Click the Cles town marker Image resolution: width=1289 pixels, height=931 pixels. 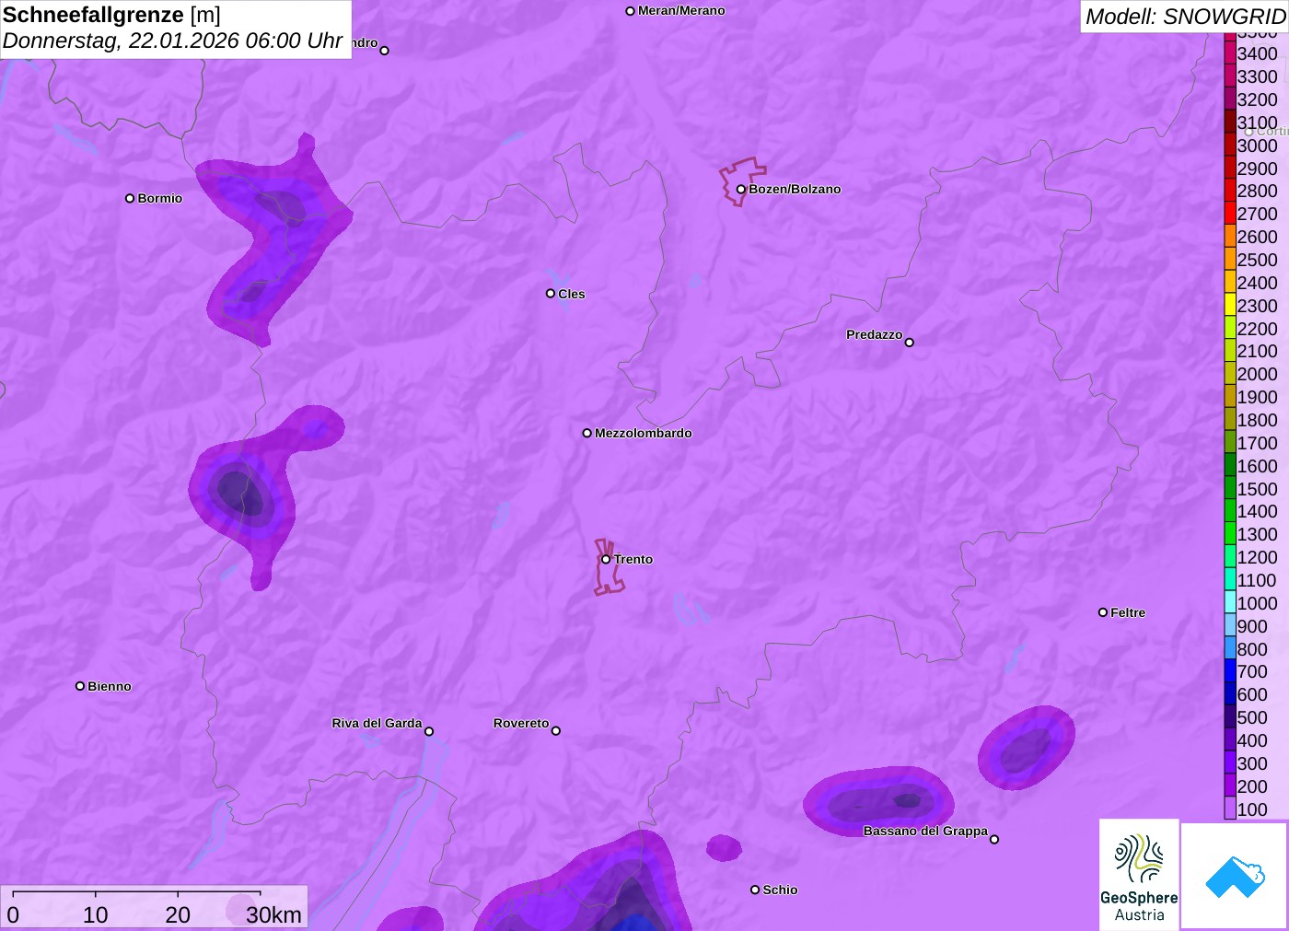coord(551,294)
